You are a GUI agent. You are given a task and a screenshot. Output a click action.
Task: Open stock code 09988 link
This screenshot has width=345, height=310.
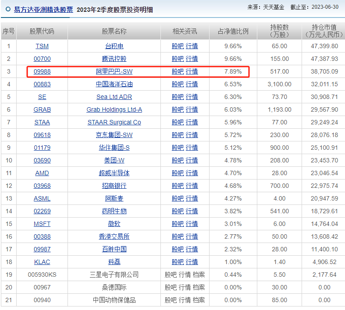pyautogui.click(x=42, y=72)
